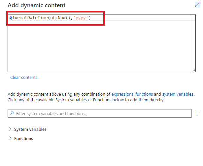
Task: Click the magnifier icon in the filter box
Action: pos(12,113)
